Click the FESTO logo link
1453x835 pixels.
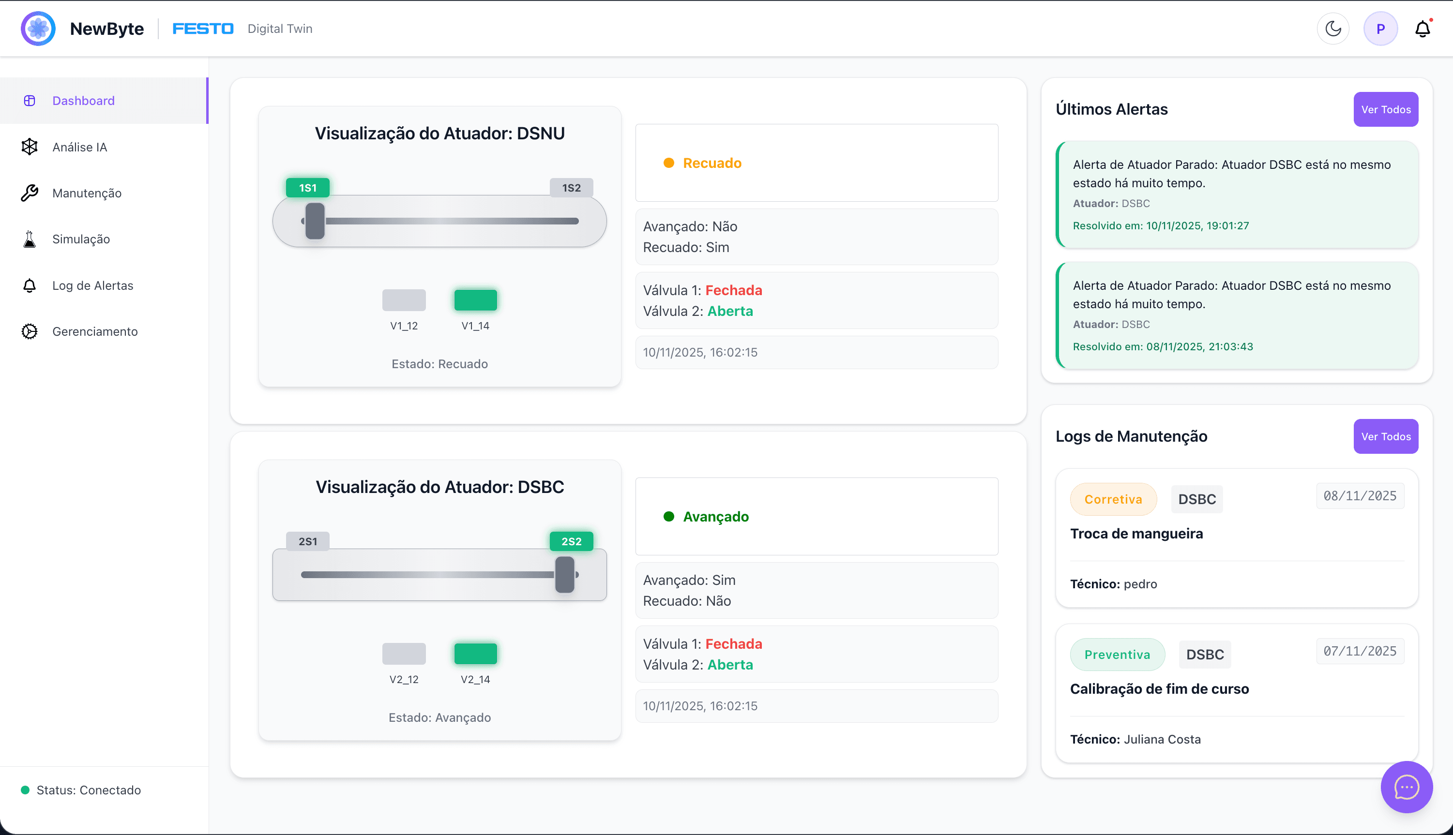point(203,29)
